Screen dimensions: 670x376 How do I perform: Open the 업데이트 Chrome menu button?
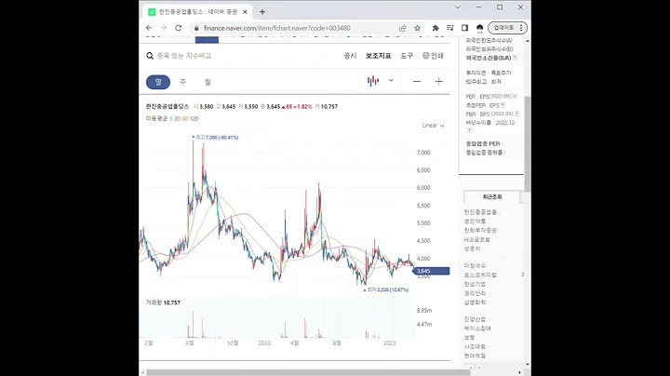(x=508, y=28)
